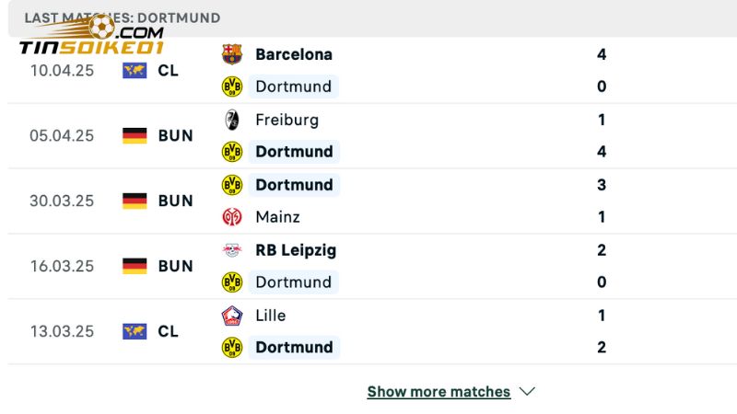Click the German flag beside 16.03.25
This screenshot has height=414, width=737.
click(135, 266)
